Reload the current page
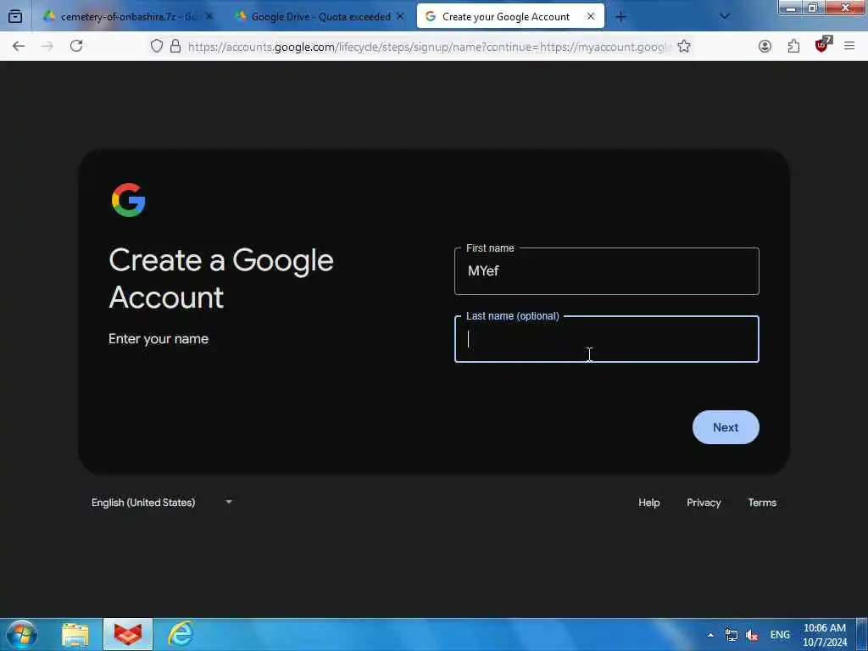Viewport: 868px width, 651px height. pyautogui.click(x=76, y=46)
